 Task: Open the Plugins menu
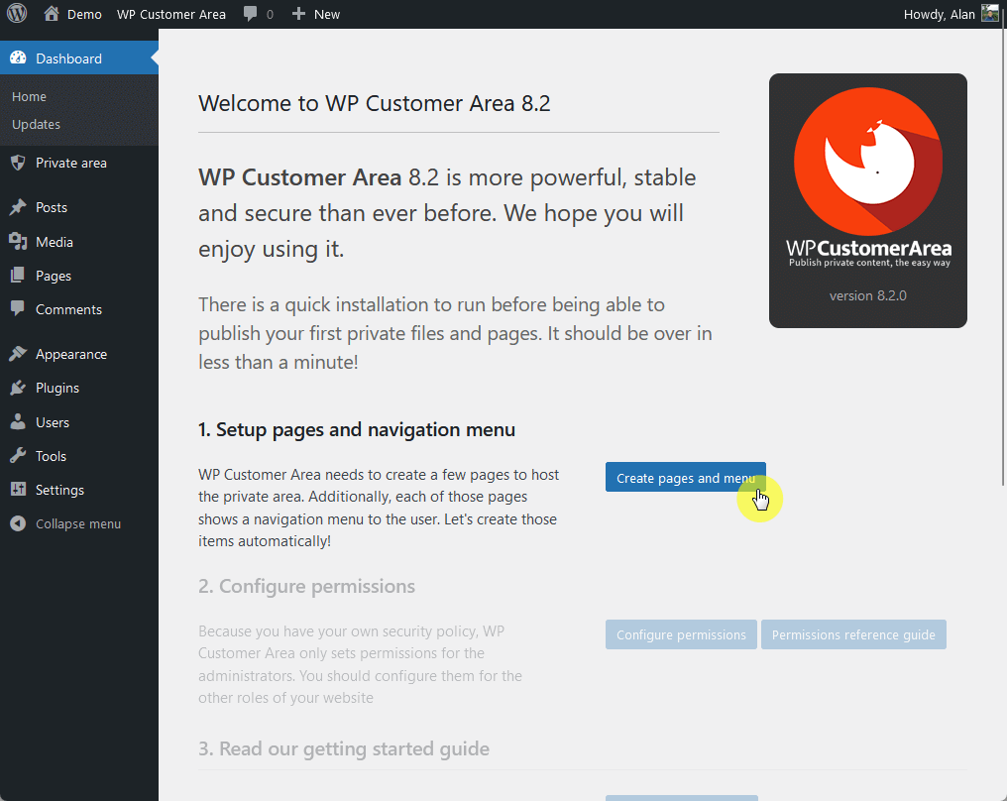79,388
